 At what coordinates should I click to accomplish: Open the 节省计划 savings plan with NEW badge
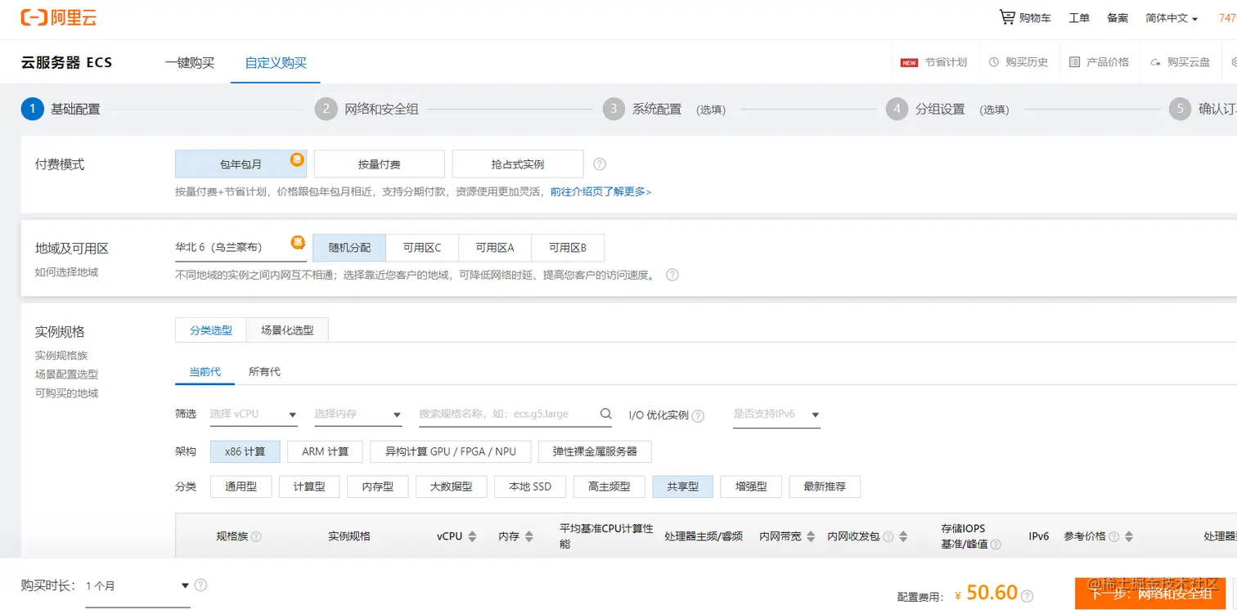click(933, 62)
